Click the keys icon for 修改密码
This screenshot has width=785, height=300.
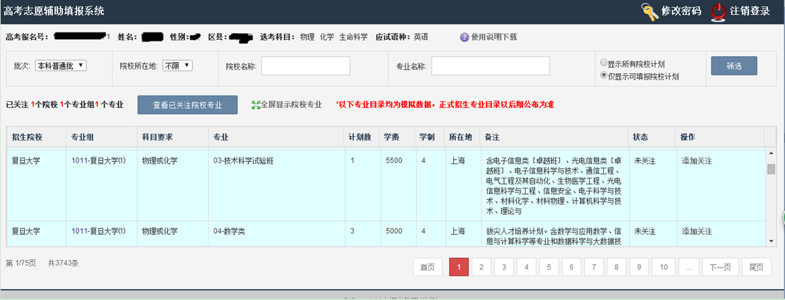tap(650, 12)
